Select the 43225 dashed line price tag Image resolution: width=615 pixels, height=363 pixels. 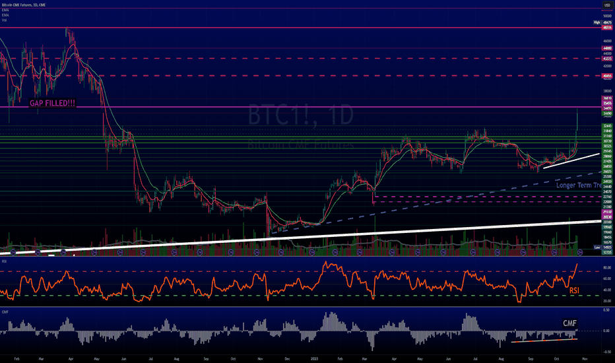[608, 59]
